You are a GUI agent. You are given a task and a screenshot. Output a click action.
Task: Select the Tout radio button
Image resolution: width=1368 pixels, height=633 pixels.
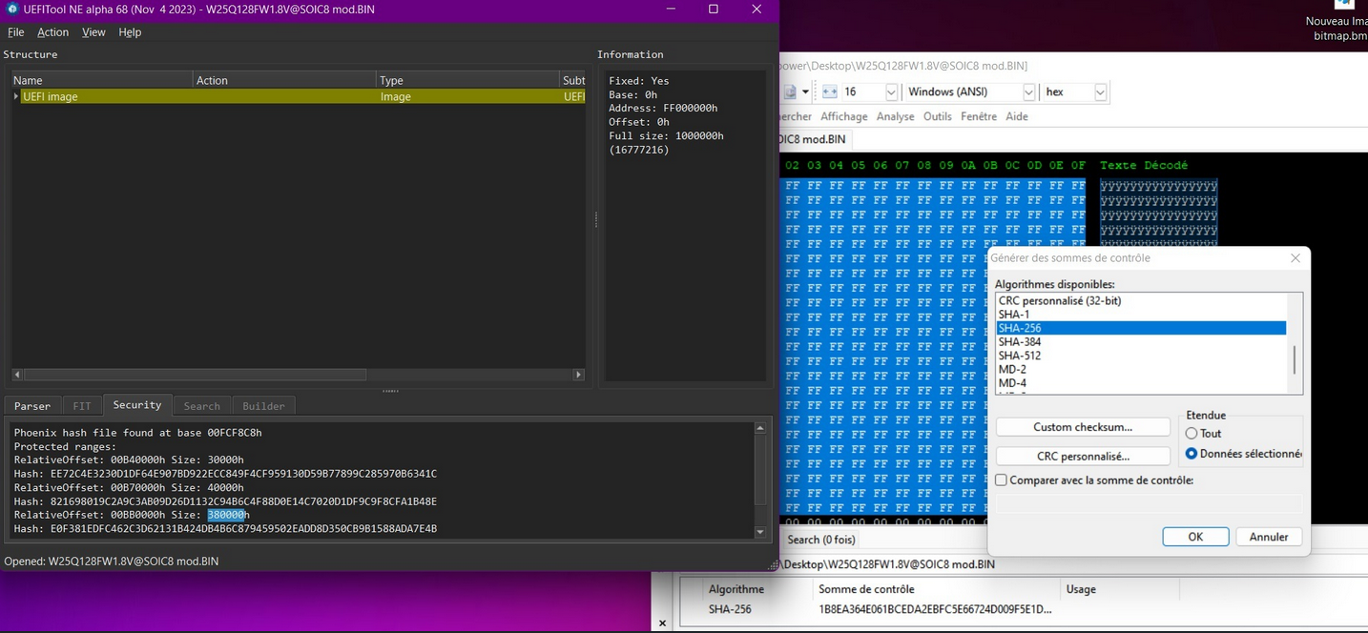click(x=1192, y=434)
